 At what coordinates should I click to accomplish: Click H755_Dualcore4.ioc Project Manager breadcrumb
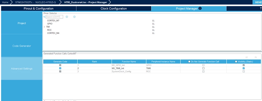pyautogui.click(x=85, y=2)
